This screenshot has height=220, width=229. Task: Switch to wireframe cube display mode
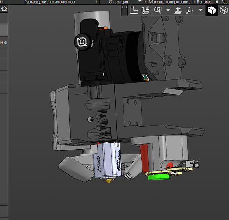(224, 10)
